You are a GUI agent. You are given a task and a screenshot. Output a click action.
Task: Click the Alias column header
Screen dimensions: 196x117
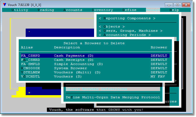click(27, 47)
